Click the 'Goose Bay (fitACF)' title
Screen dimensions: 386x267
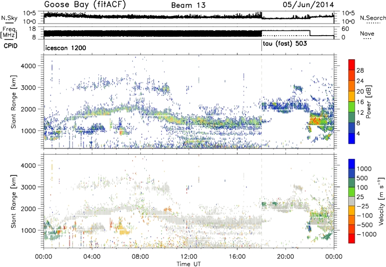(85, 5)
